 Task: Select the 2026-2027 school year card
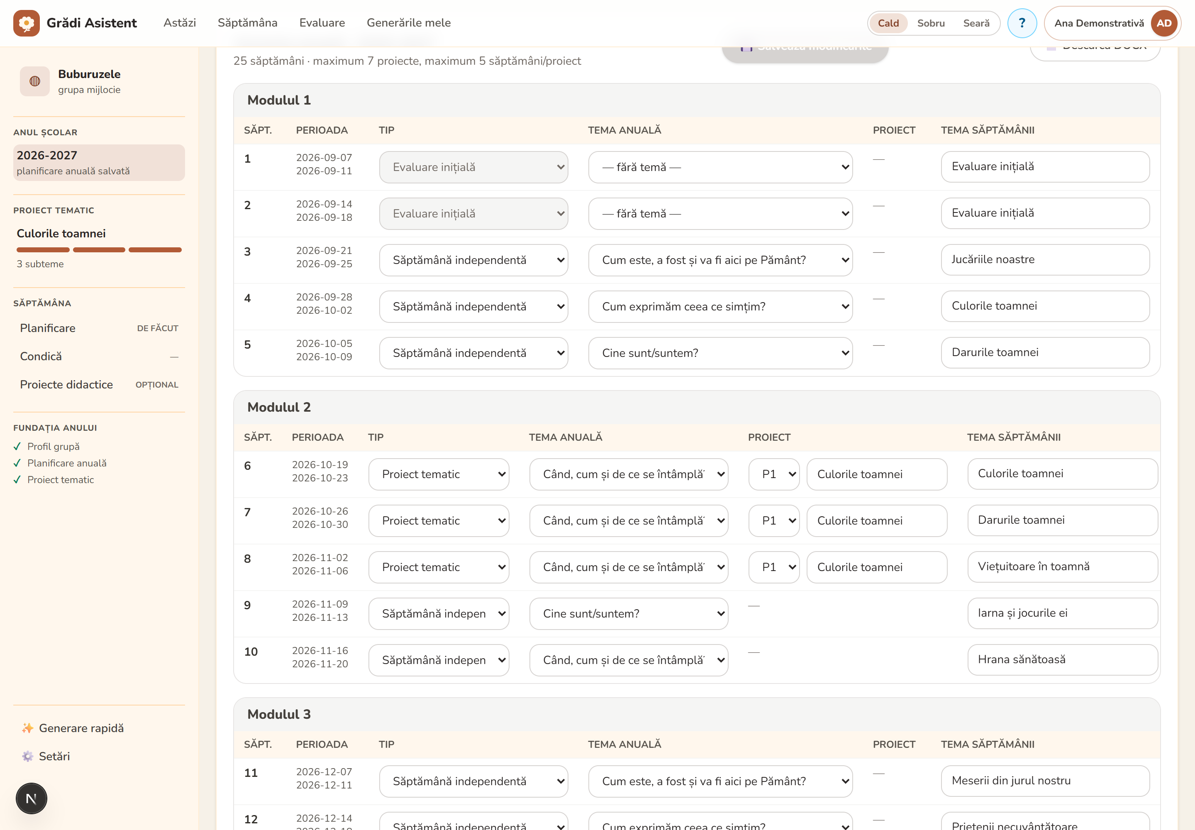(x=99, y=163)
